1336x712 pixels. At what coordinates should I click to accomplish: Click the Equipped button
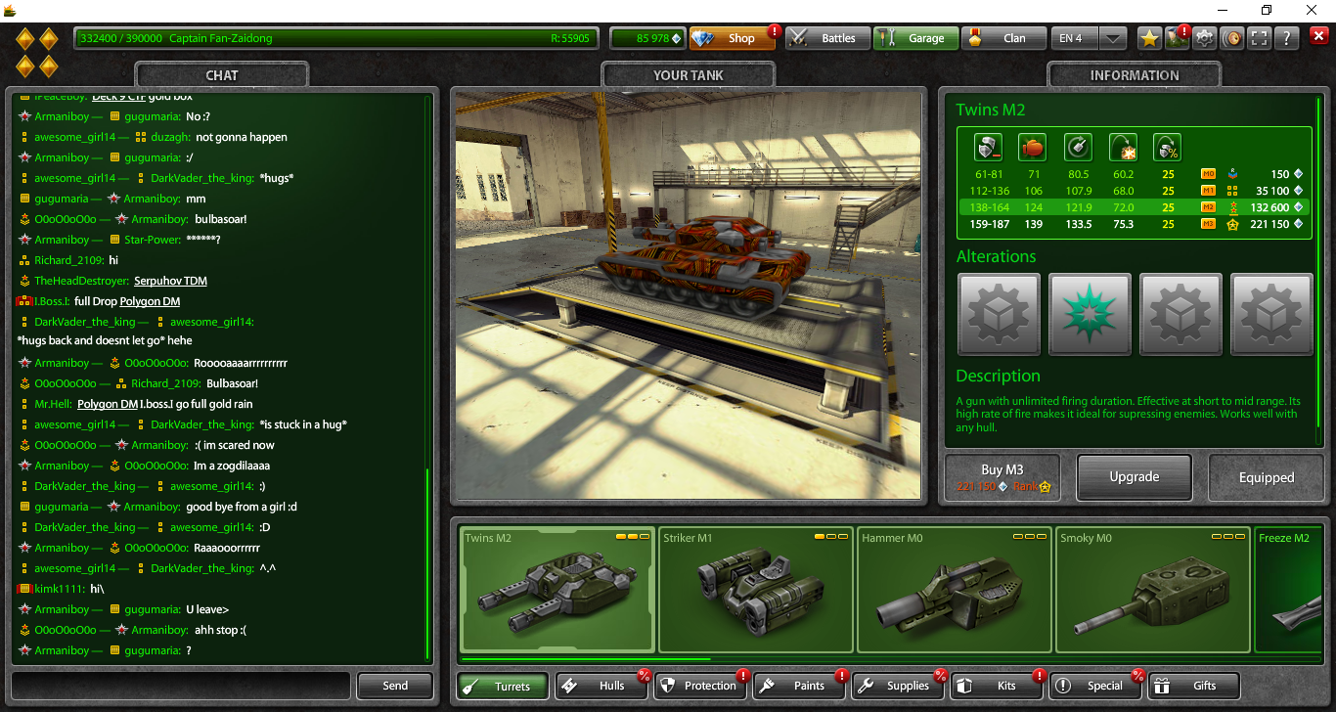tap(1267, 477)
